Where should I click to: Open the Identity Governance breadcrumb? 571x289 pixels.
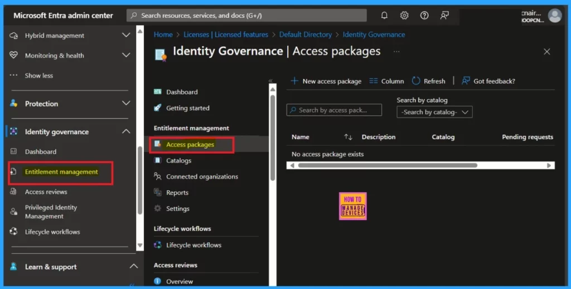[374, 35]
